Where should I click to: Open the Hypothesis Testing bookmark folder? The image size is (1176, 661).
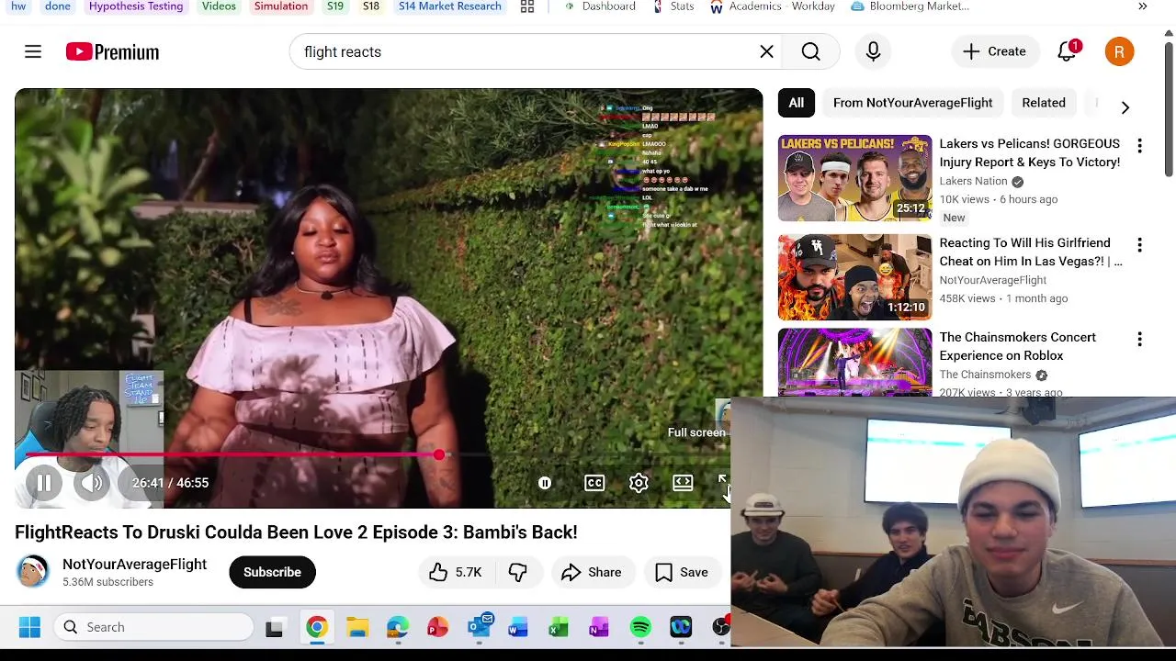136,6
